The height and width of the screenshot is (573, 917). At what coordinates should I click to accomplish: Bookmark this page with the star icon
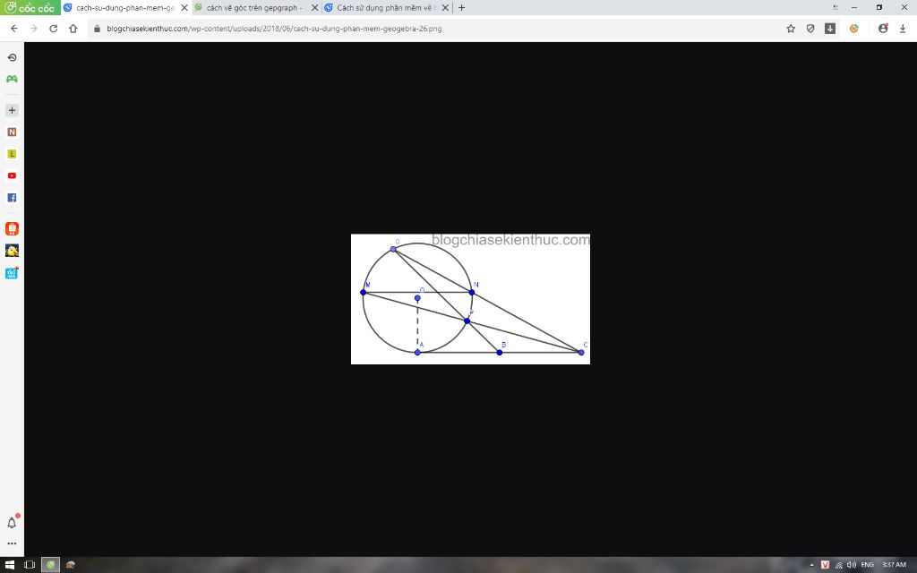point(791,28)
